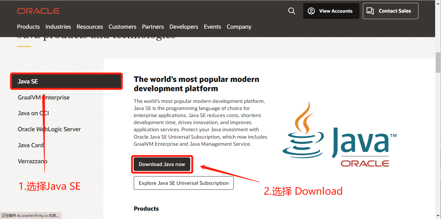Click Download Java now button
The height and width of the screenshot is (219, 441).
tap(162, 164)
